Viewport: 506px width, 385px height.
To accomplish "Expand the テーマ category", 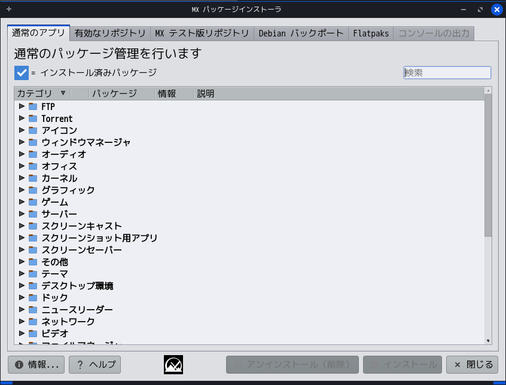I will coord(22,273).
